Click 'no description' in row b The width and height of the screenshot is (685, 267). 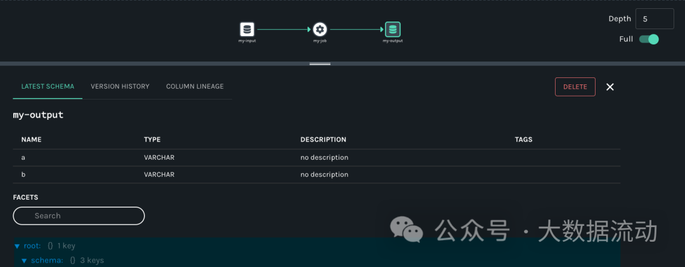coord(324,174)
